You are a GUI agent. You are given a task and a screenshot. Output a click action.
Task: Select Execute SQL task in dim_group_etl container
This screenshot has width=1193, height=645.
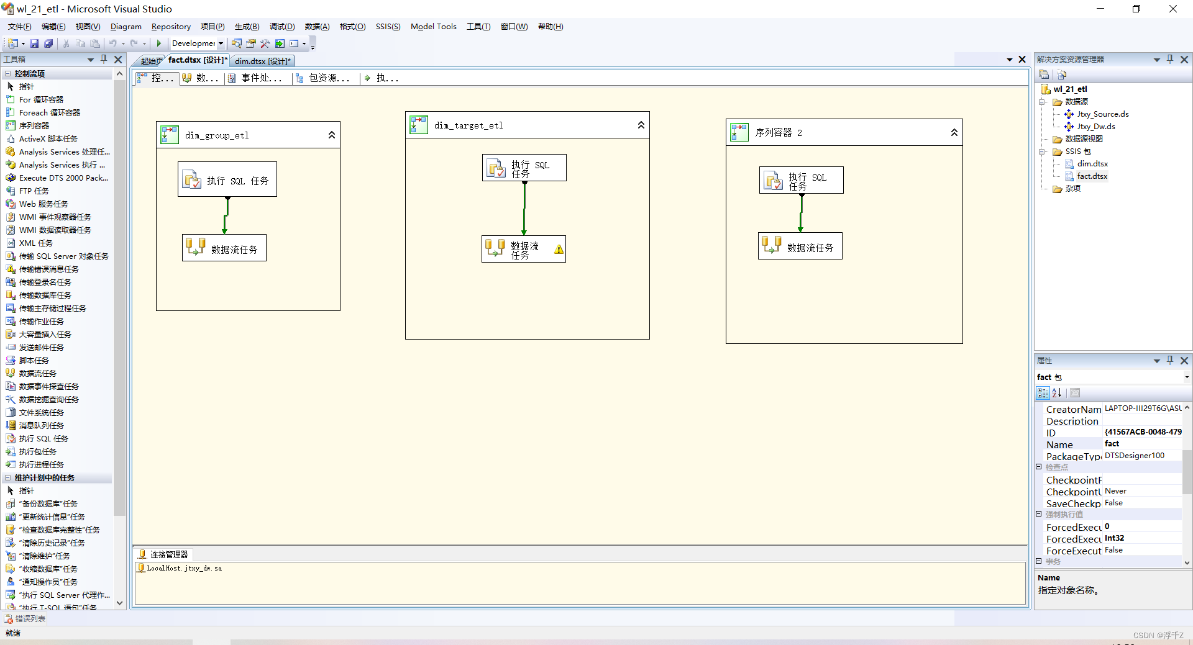point(227,180)
